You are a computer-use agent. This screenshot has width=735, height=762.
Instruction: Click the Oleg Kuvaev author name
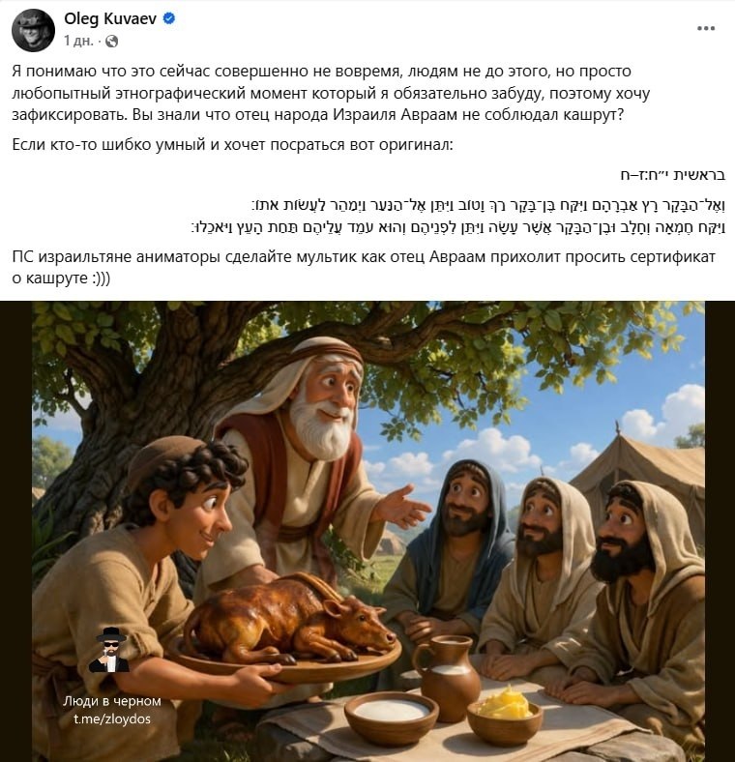tap(110, 19)
